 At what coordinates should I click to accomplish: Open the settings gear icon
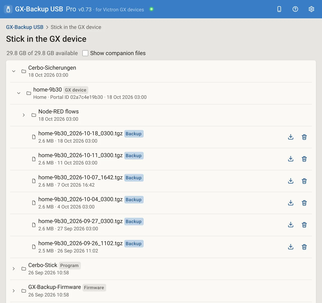(311, 9)
